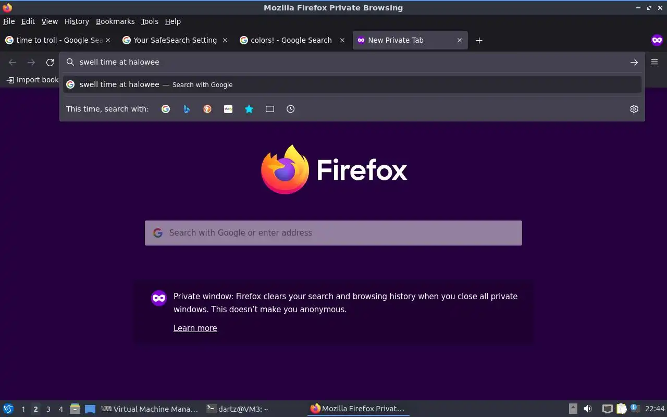Open the 'Learn more' private browsing link

(195, 328)
